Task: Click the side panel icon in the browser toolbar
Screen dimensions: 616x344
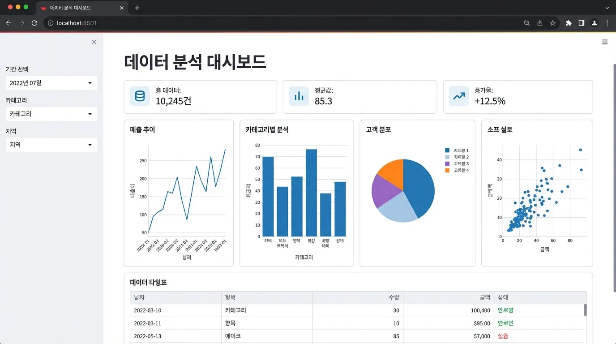Action: (x=581, y=23)
